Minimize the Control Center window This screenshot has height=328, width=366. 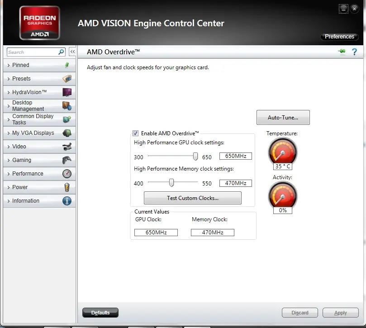(x=343, y=9)
